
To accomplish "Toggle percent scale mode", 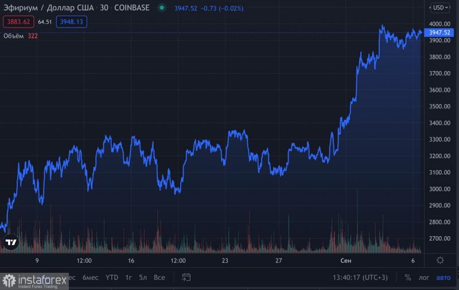I will tap(408, 277).
